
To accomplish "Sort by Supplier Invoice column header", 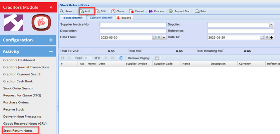I will [x=138, y=64].
